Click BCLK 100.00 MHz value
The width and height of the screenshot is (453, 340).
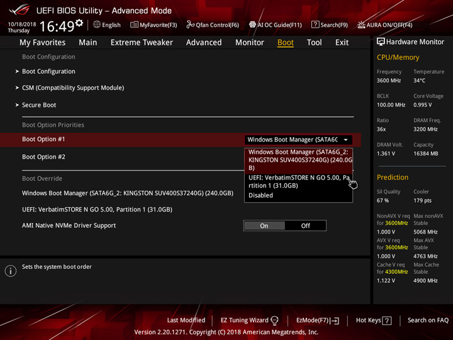pos(391,105)
